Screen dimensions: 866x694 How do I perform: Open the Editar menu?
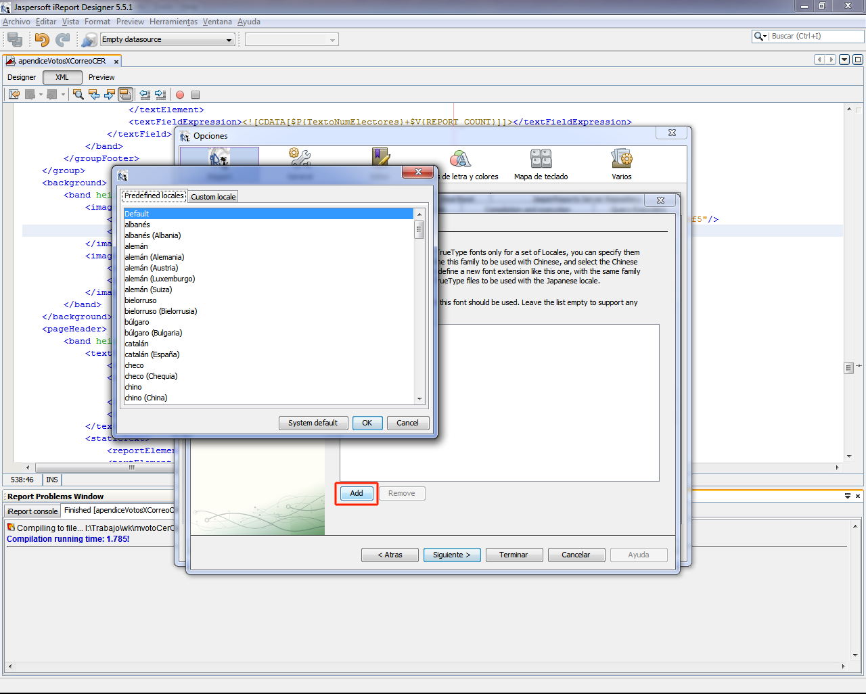coord(46,22)
